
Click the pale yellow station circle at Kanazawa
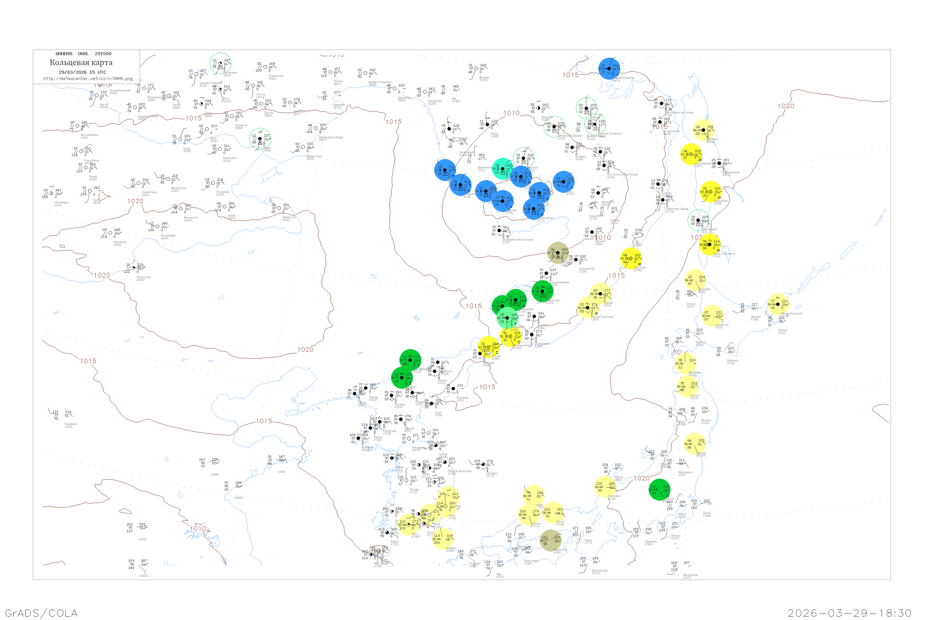605,487
